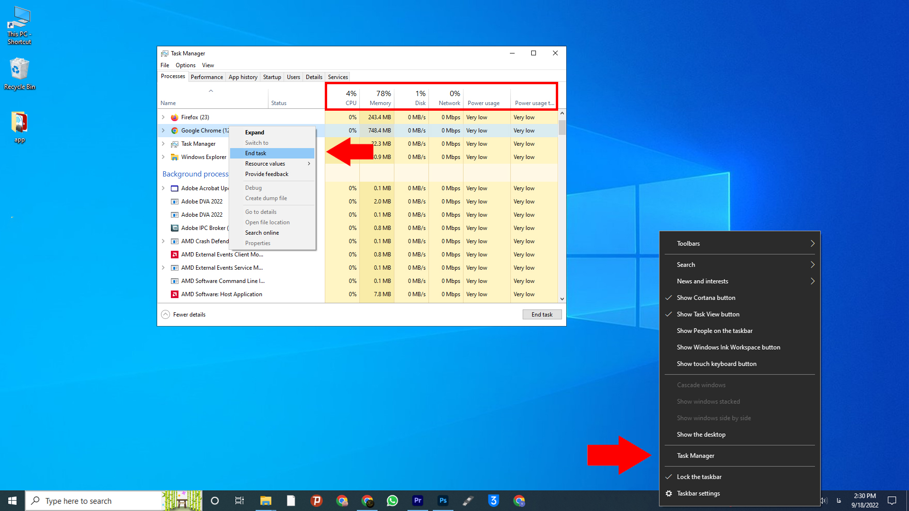This screenshot has width=909, height=511.
Task: Toggle Lock the taskbar option
Action: [740, 477]
